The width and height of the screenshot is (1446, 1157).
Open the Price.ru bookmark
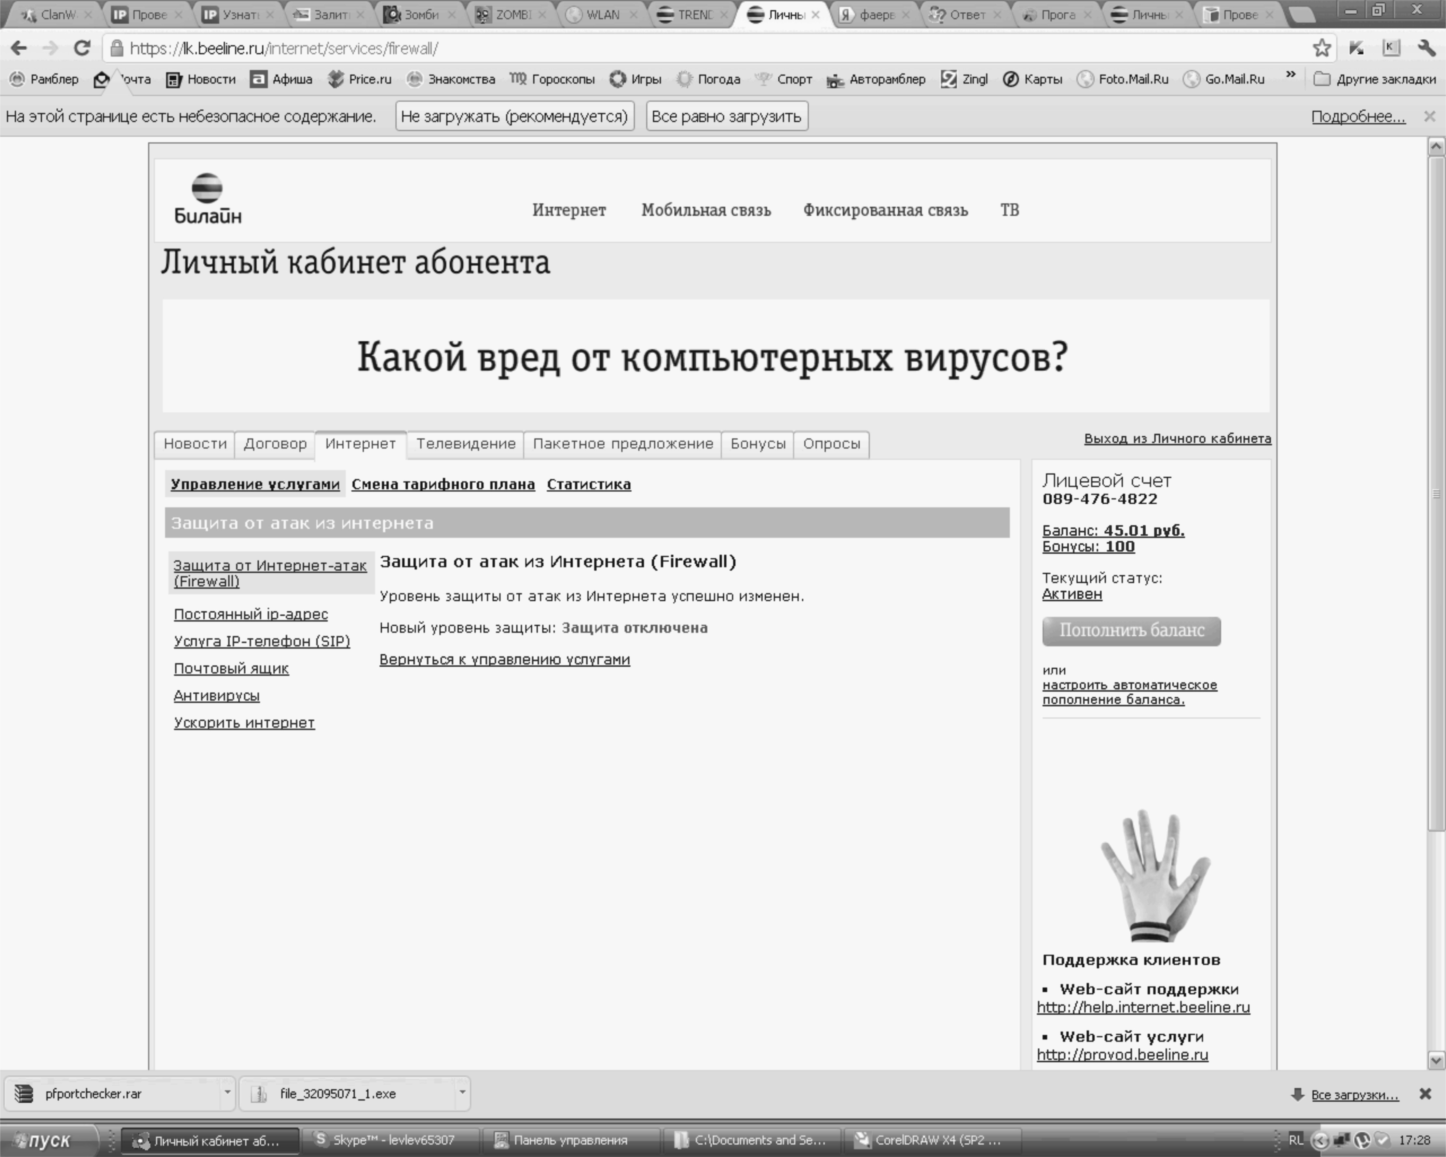(x=359, y=79)
